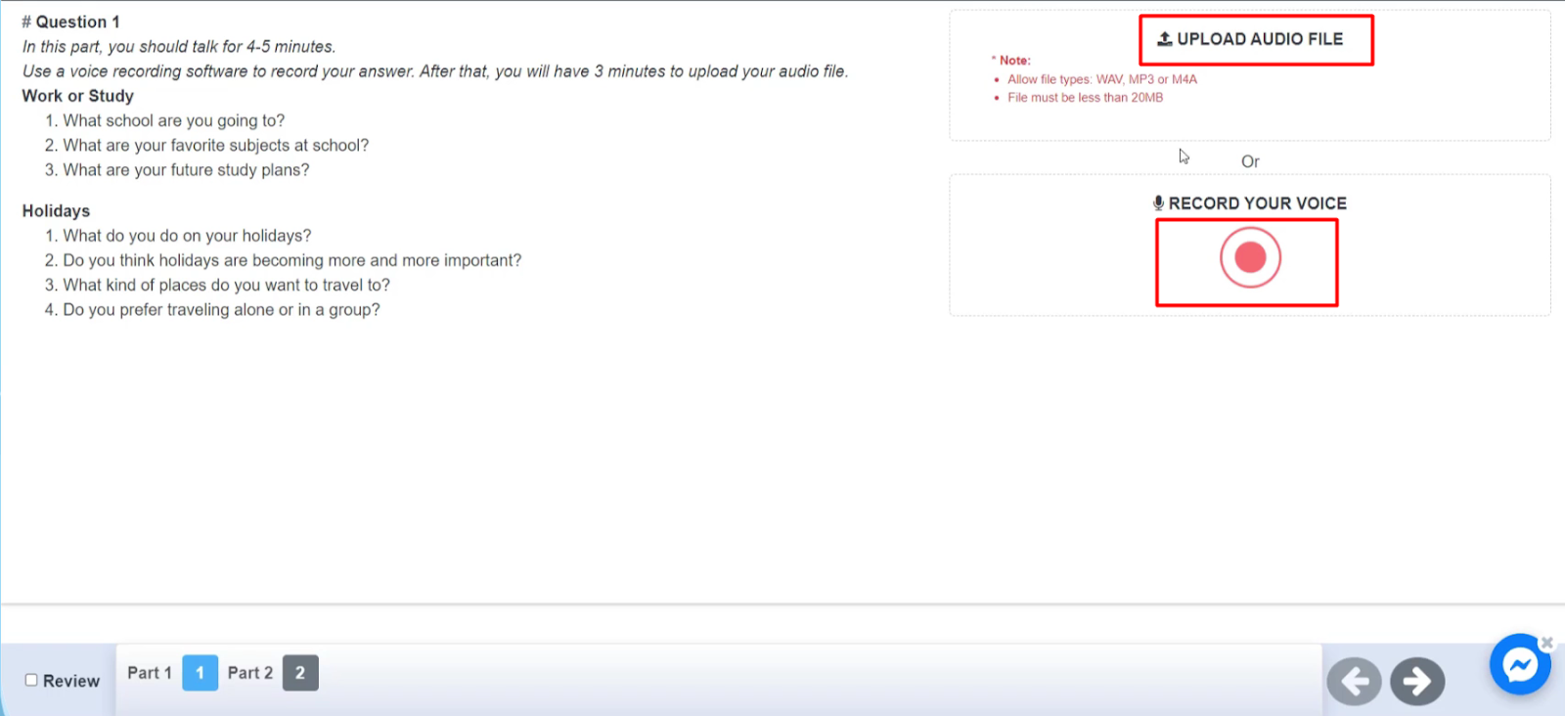Click the Question 1 heading
This screenshot has height=716, width=1565.
click(70, 22)
